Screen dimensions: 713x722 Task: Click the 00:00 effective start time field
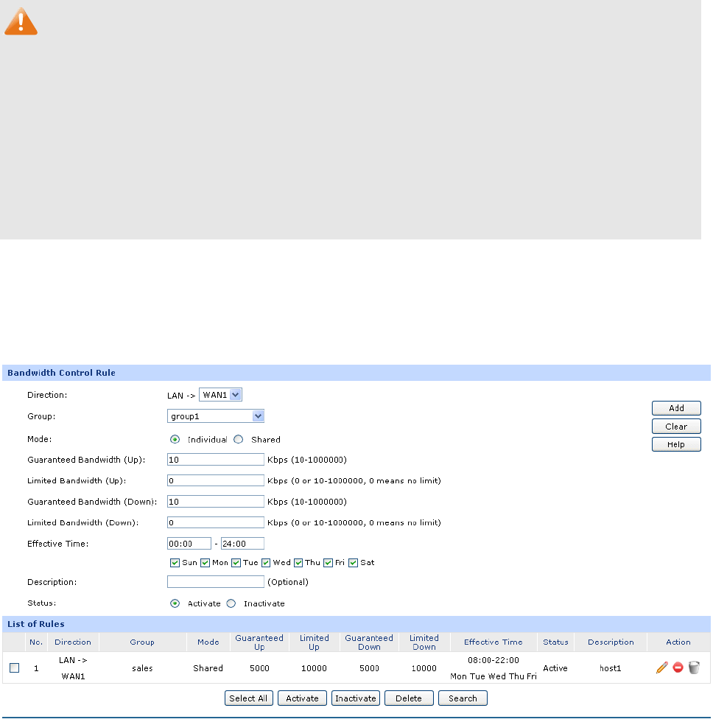[189, 544]
